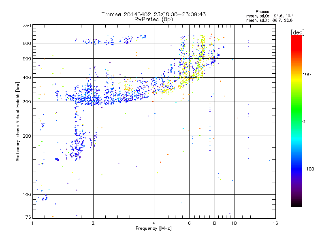The height and width of the screenshot is (243, 324).
Task: Click the y-axis tick label "600"
Action: click(x=27, y=43)
